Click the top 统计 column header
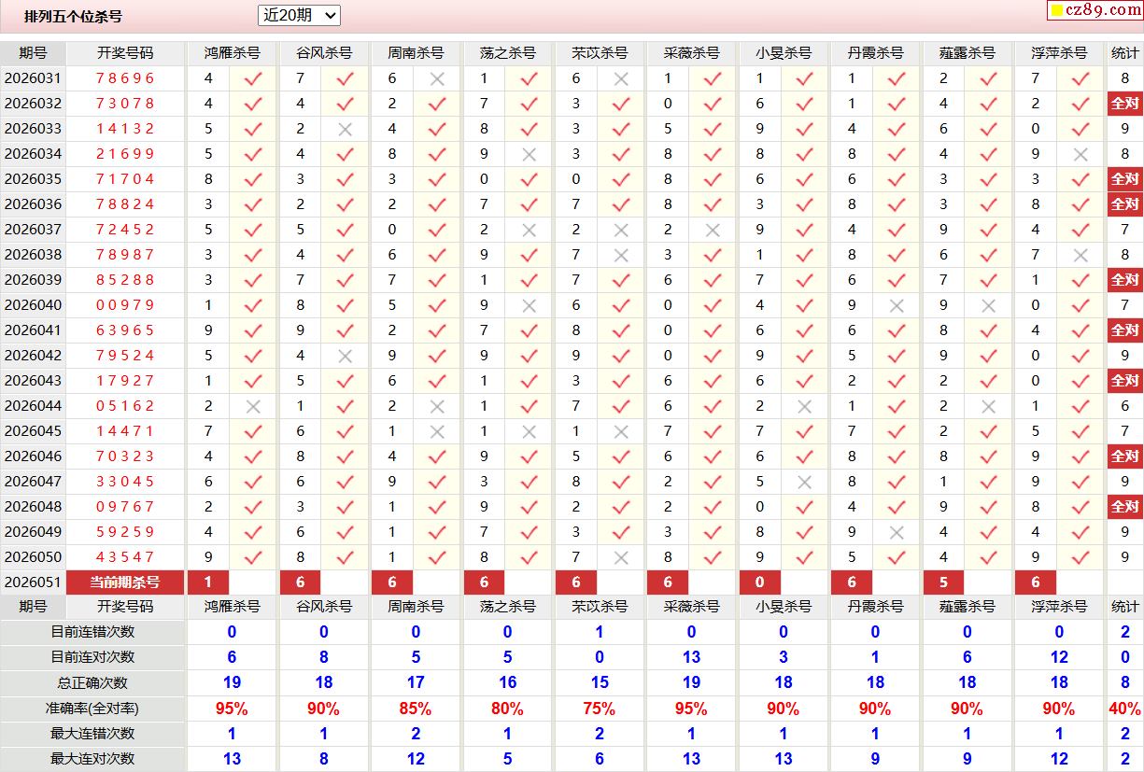This screenshot has width=1144, height=772. point(1125,53)
